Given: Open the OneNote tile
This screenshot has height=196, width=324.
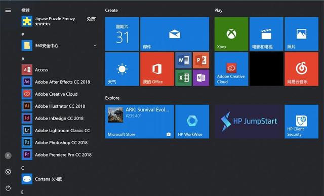Looking at the screenshot, I should 201,77.
